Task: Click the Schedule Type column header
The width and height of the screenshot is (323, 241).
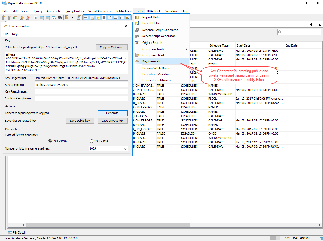Action: click(221, 45)
